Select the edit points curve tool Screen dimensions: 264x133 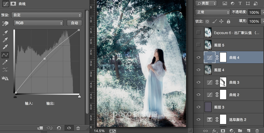(x=5, y=55)
